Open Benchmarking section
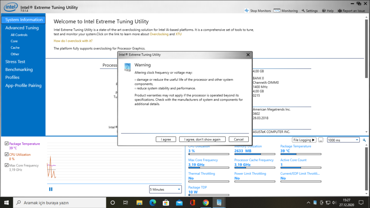Viewport: 370px width, 208px height. 19,69
